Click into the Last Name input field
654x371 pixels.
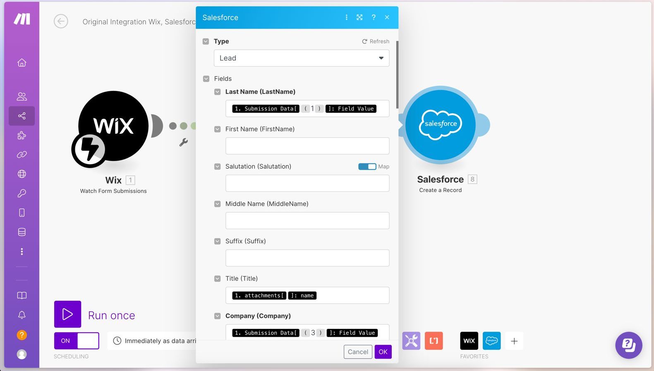(x=307, y=109)
